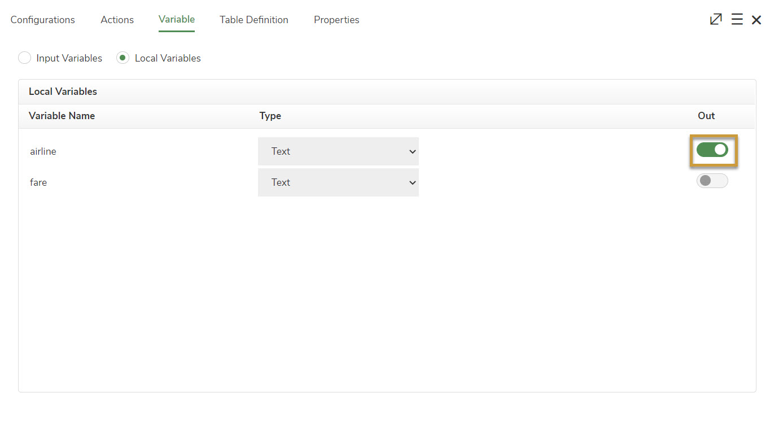Enable the Out toggle for fare

712,181
